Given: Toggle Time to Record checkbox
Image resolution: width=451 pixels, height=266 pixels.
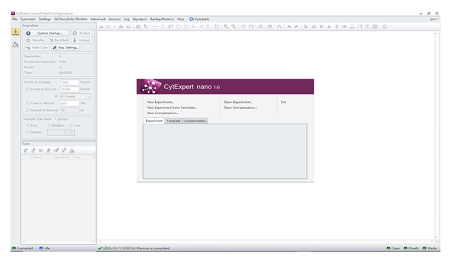Looking at the screenshot, I should (x=28, y=103).
